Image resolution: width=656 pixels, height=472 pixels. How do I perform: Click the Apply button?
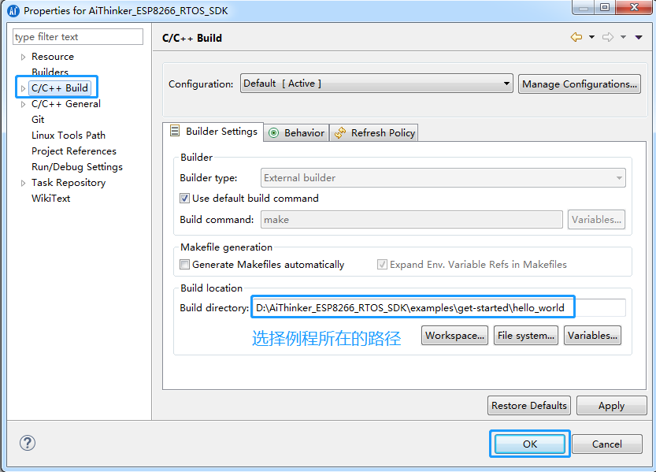[x=611, y=406]
